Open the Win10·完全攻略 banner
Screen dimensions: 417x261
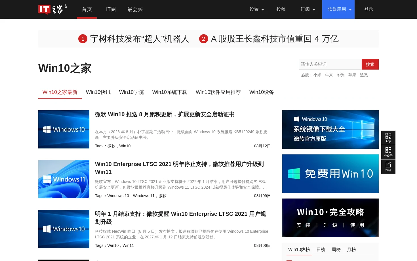(x=330, y=218)
